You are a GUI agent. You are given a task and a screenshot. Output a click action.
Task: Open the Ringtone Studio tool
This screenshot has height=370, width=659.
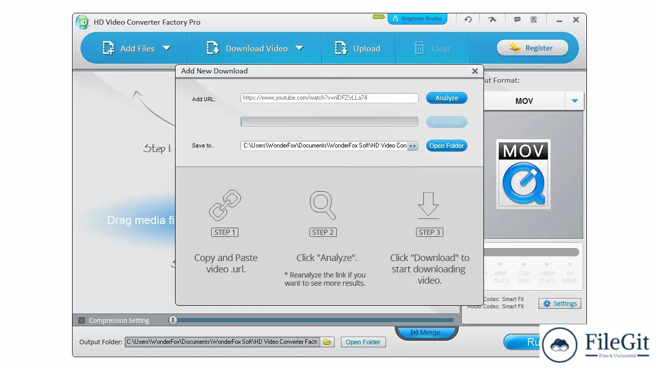coord(418,18)
